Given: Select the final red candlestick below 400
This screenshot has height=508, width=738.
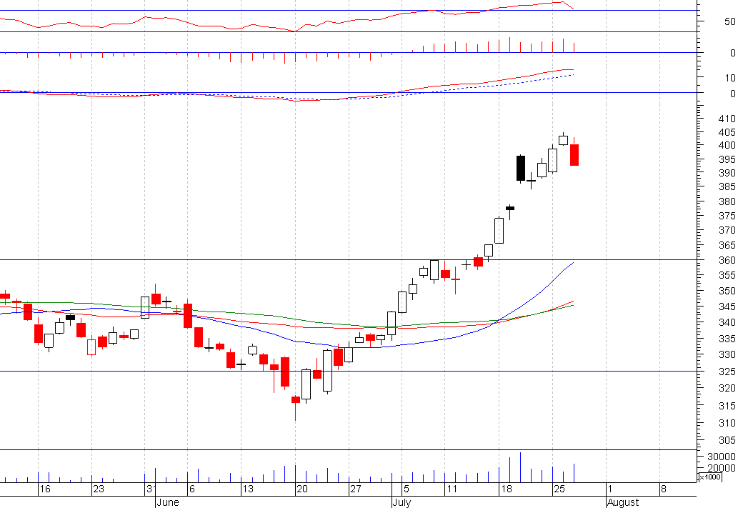Looking at the screenshot, I should tap(574, 155).
